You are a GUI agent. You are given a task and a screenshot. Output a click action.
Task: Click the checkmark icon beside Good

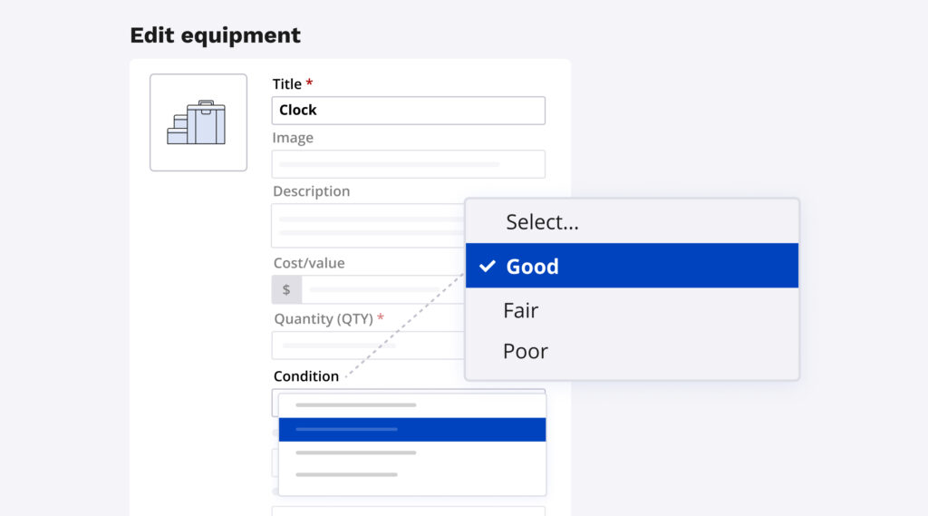pos(488,266)
